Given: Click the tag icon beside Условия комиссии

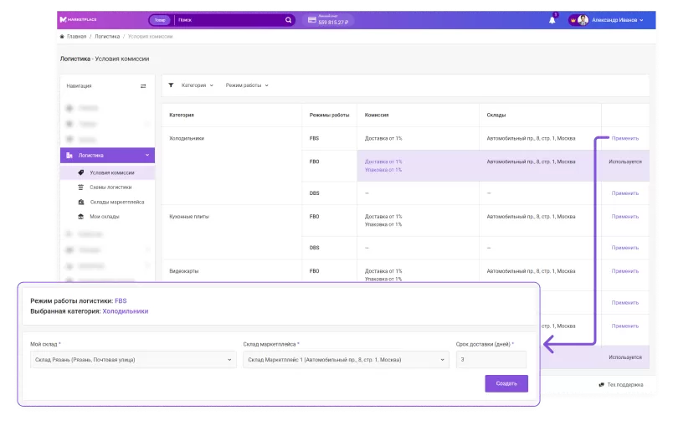Looking at the screenshot, I should pos(80,172).
